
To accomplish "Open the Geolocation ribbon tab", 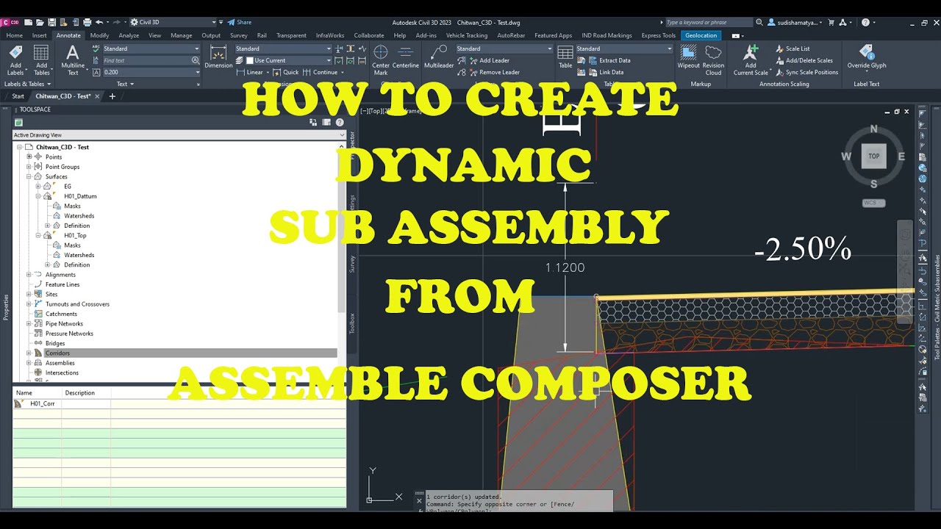I will pyautogui.click(x=701, y=35).
